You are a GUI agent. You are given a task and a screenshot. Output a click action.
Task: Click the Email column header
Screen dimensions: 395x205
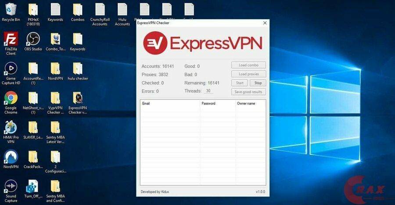pos(170,104)
